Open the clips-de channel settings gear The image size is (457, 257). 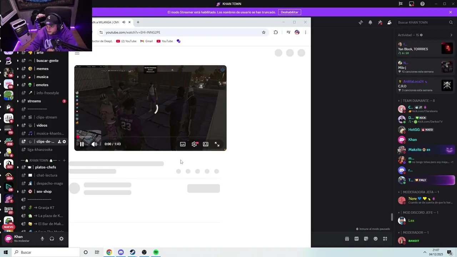tap(64, 142)
